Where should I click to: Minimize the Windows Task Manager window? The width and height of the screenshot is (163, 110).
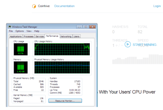coord(79,27)
